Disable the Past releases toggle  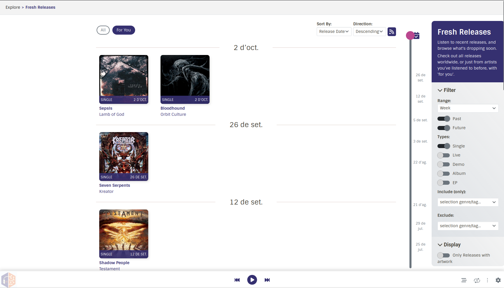444,119
